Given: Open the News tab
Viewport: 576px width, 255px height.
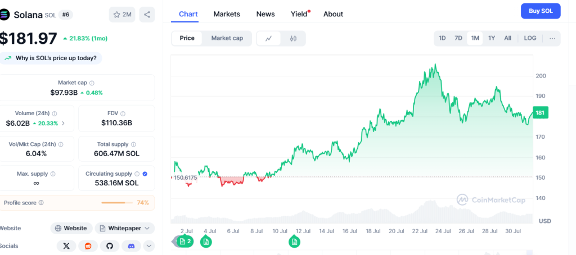Looking at the screenshot, I should [265, 14].
